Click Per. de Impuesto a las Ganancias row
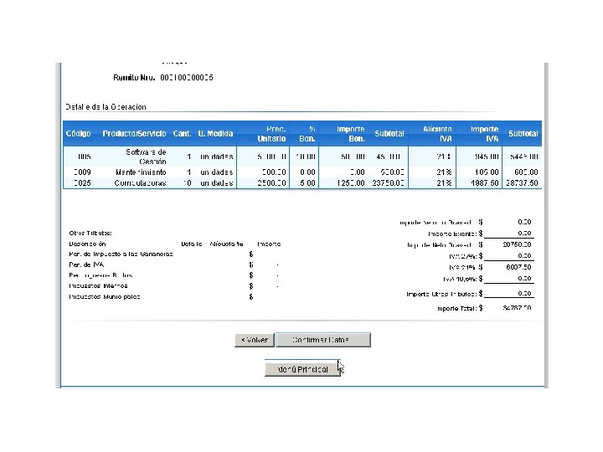Viewport: 603px width, 452px height. point(121,254)
